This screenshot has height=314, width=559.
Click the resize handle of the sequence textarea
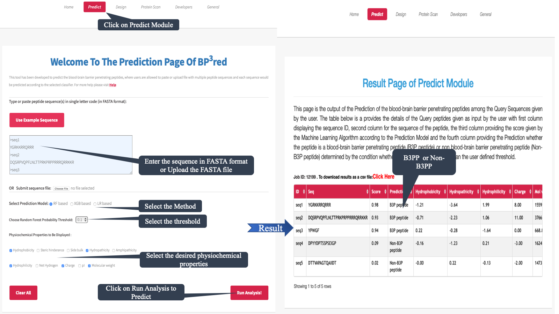[131, 172]
